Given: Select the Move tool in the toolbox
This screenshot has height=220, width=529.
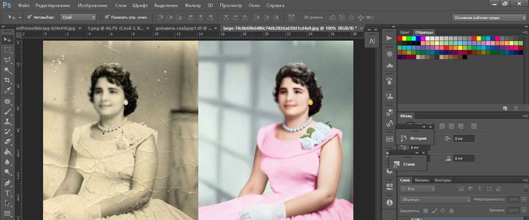Looking at the screenshot, I should click(7, 40).
